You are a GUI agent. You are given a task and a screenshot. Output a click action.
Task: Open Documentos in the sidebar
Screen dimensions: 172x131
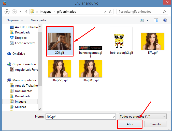point(21,91)
